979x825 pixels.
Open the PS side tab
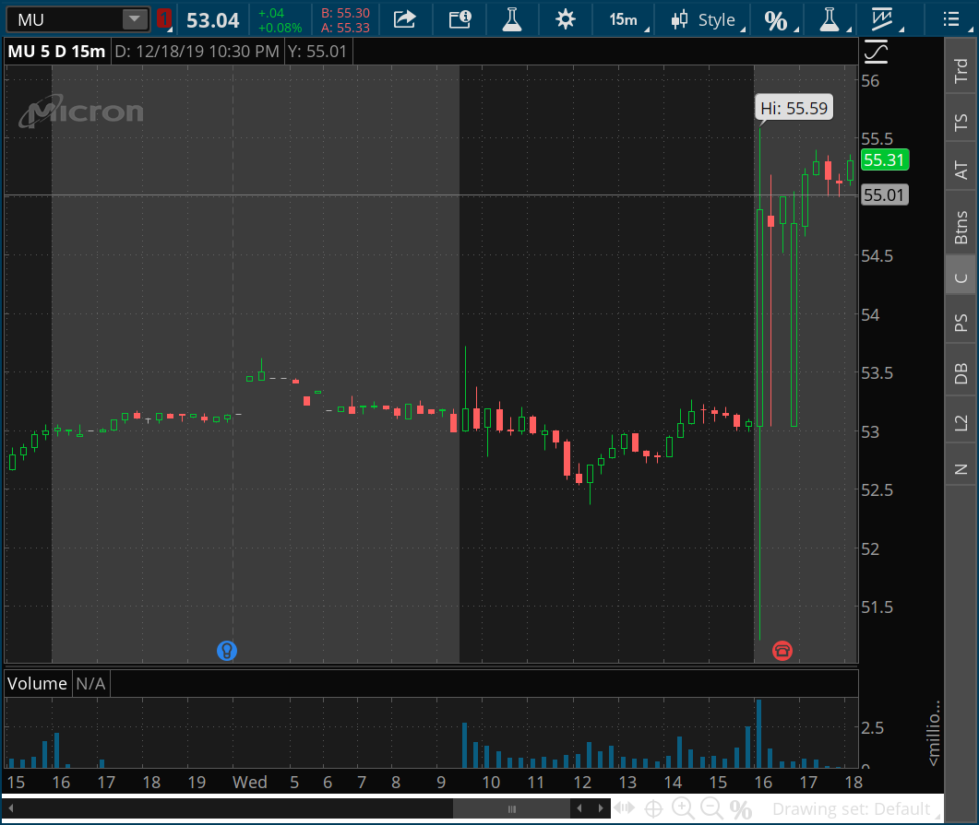coord(961,323)
